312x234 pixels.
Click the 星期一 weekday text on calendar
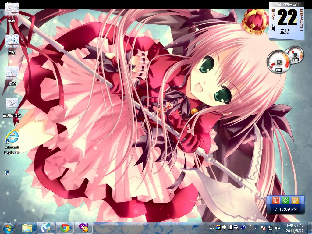287,31
